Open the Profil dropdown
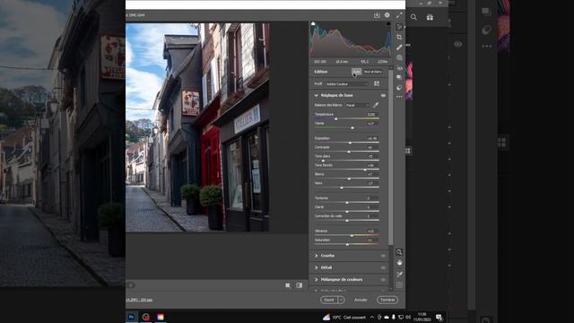 point(347,83)
